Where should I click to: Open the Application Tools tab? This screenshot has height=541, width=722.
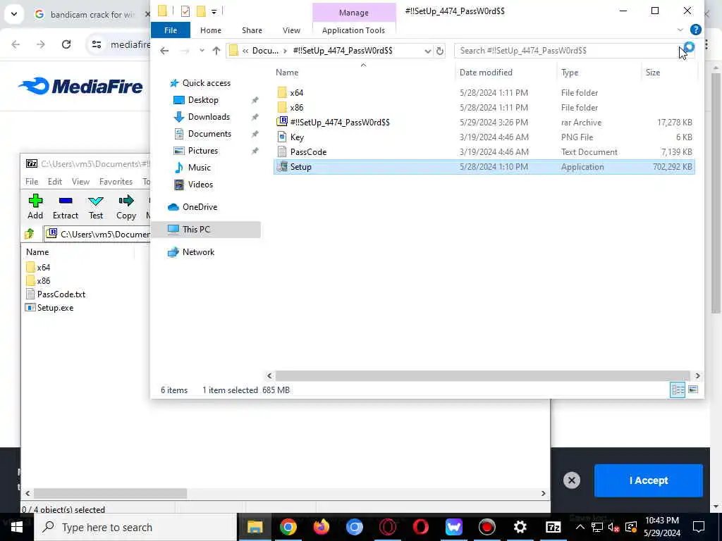[353, 30]
